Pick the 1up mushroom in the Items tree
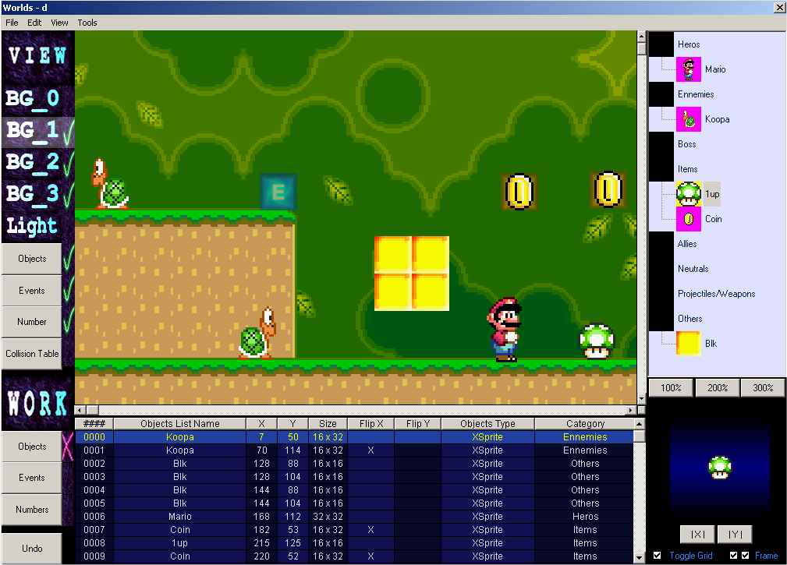 689,194
